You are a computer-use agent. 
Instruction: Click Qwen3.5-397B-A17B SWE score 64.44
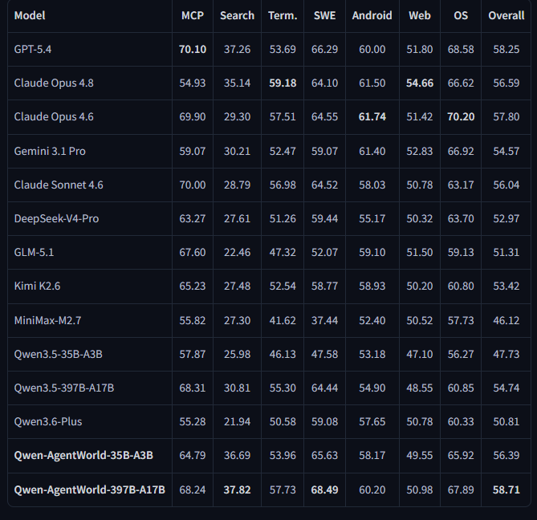pyautogui.click(x=324, y=388)
